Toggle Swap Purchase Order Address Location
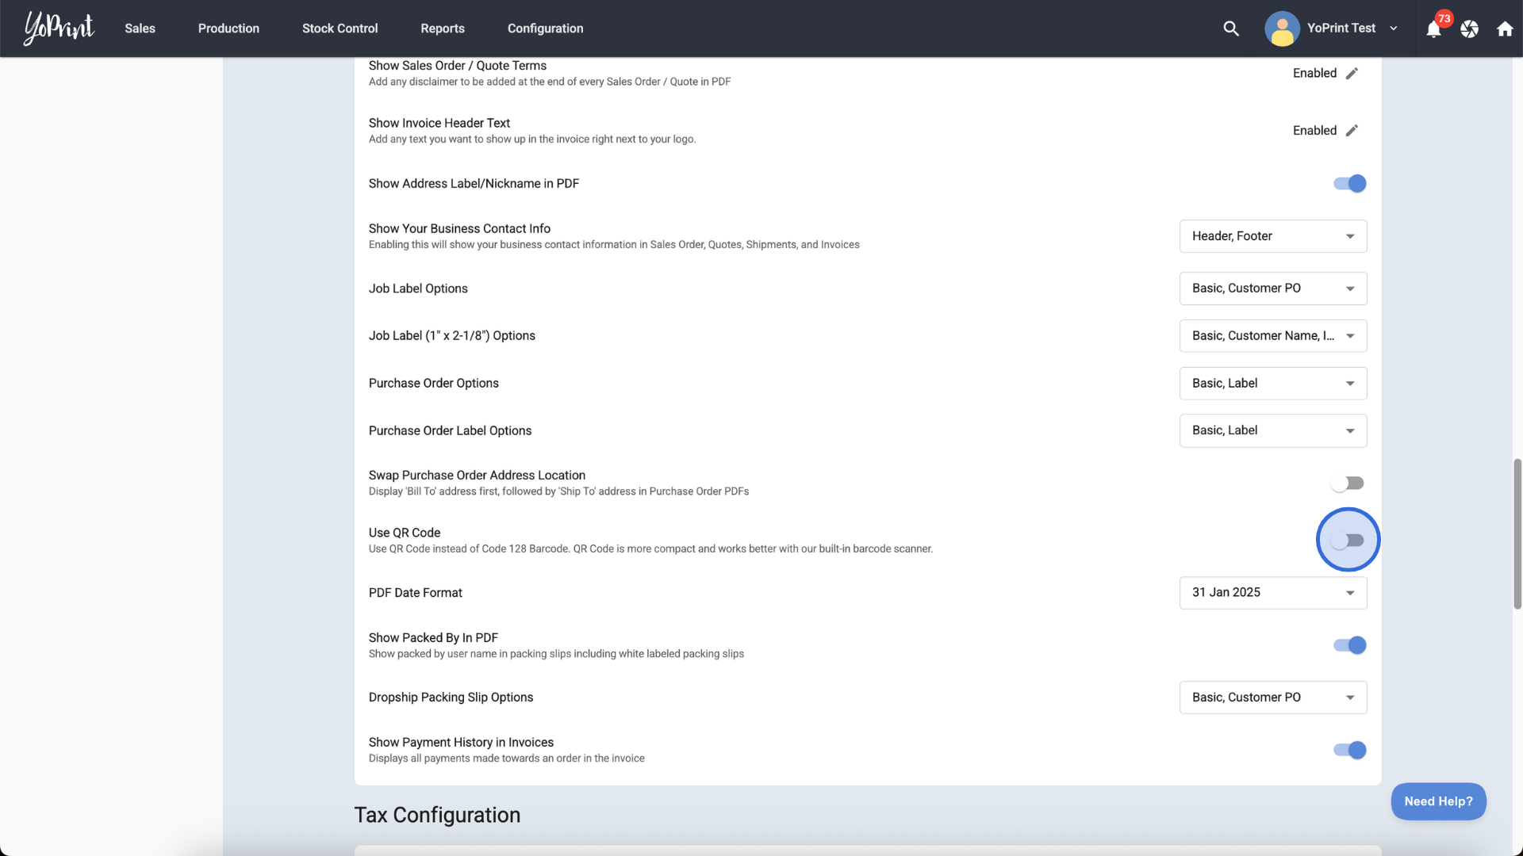Image resolution: width=1523 pixels, height=856 pixels. click(1348, 483)
